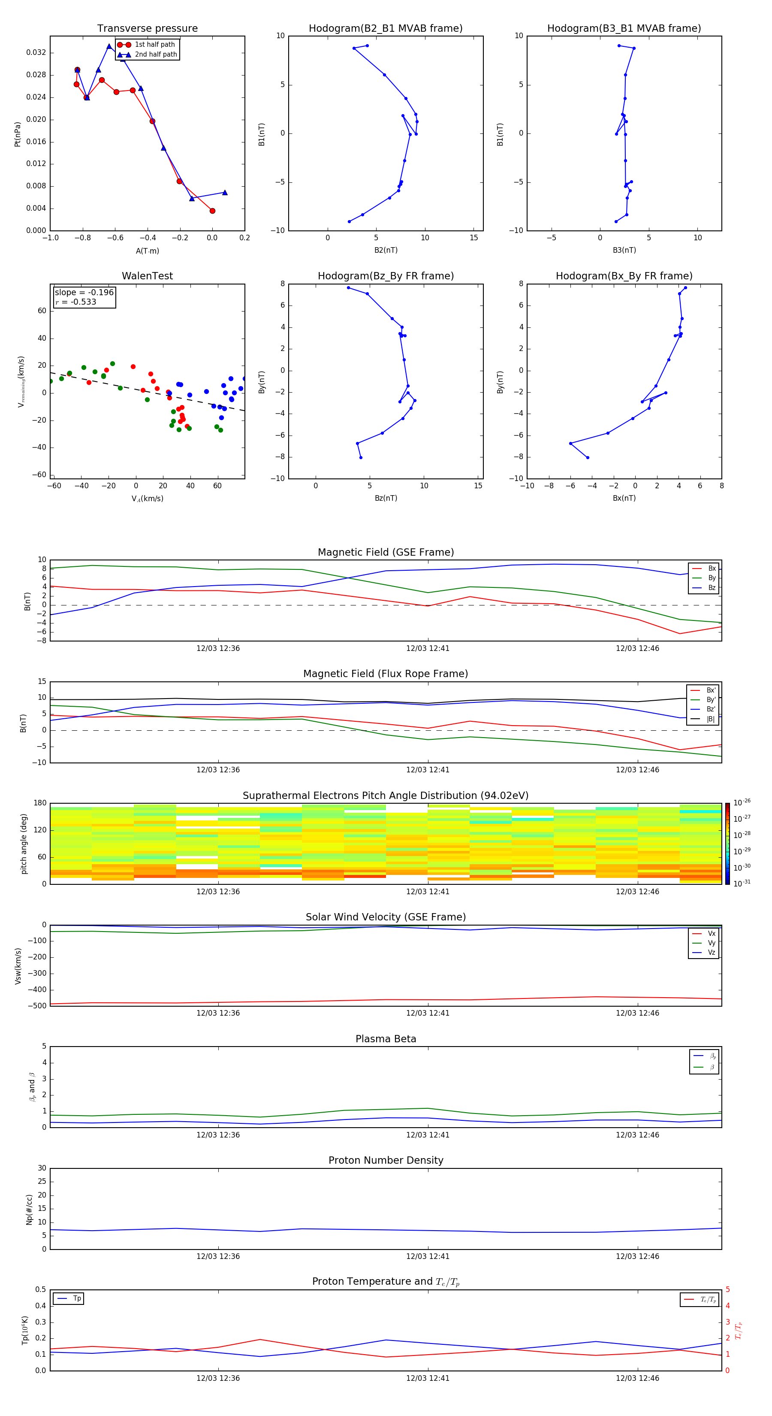Click the 'Tp(10^6K)' y-axis label

tap(25, 1330)
